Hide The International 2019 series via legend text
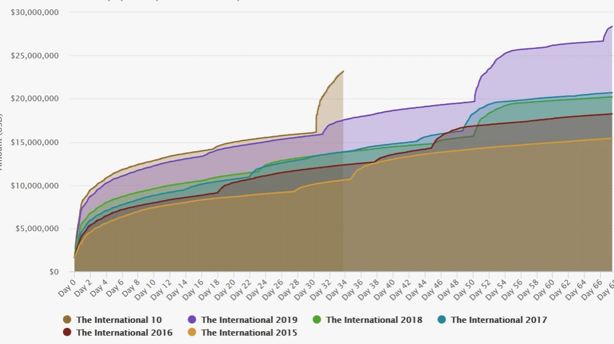Viewport: 614px width, 344px height. coord(249,320)
